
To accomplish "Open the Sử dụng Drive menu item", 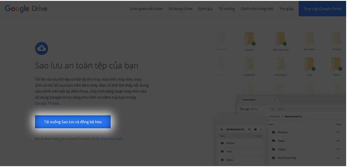I will [180, 9].
